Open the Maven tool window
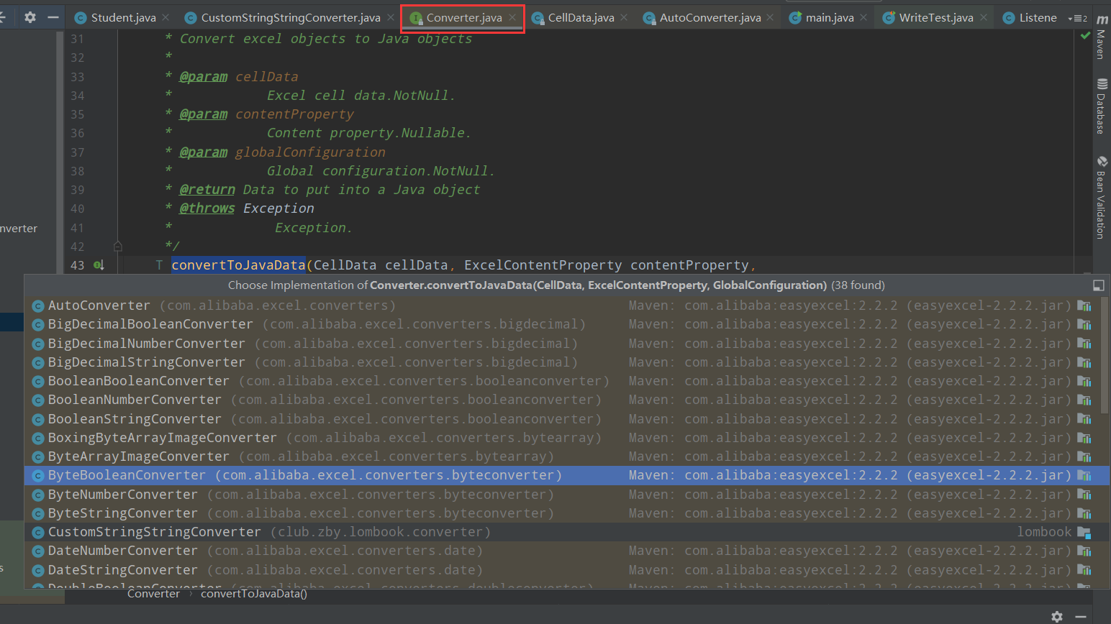The image size is (1111, 624). tap(1101, 37)
